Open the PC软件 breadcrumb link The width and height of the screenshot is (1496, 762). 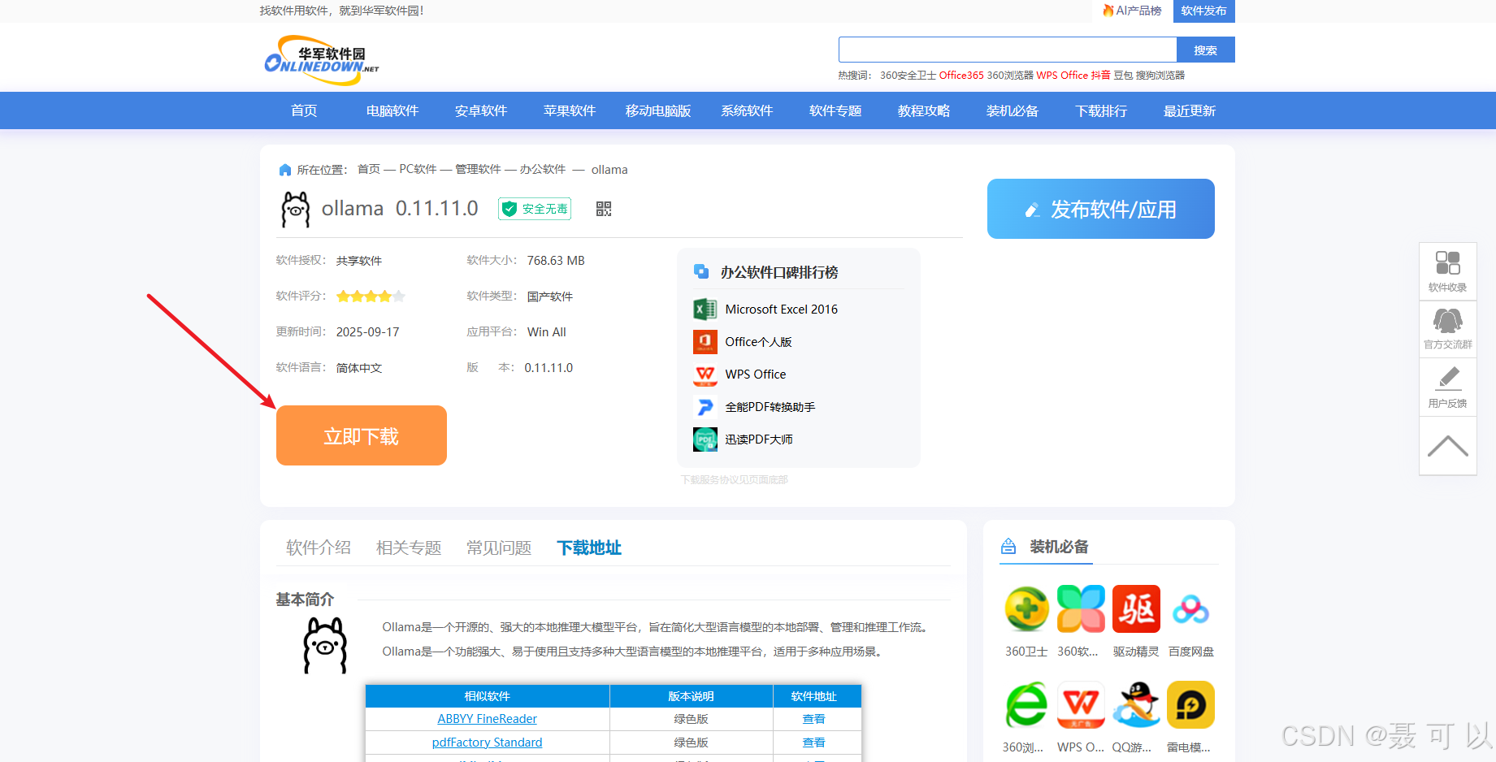(x=418, y=169)
